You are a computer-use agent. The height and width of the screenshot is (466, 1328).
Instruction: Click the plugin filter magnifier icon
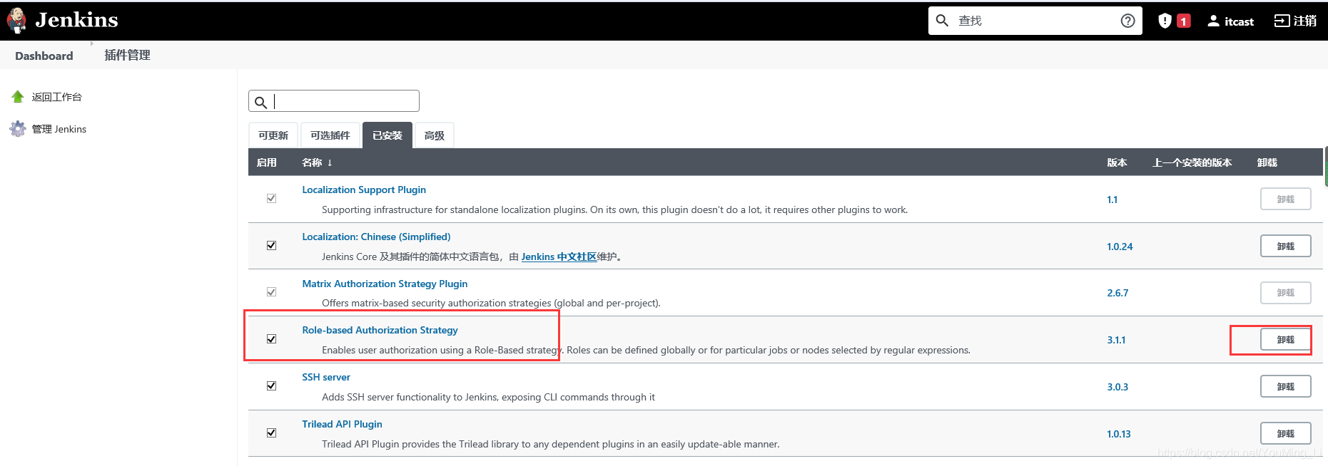(x=261, y=102)
